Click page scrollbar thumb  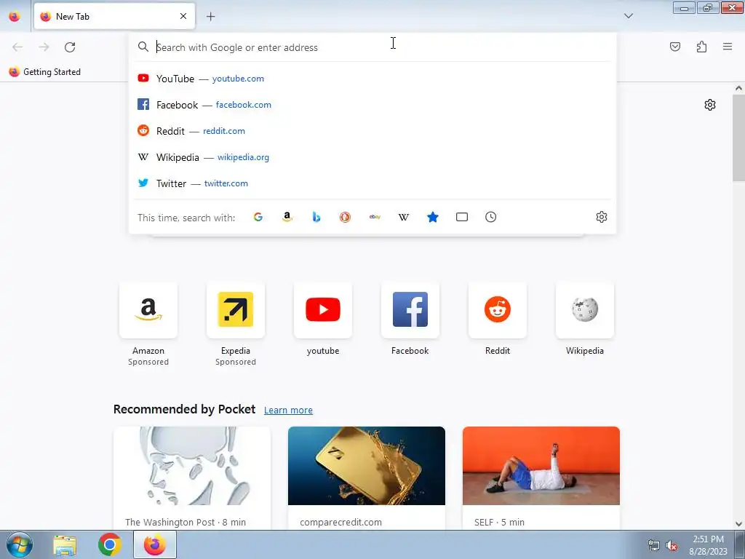[738, 138]
